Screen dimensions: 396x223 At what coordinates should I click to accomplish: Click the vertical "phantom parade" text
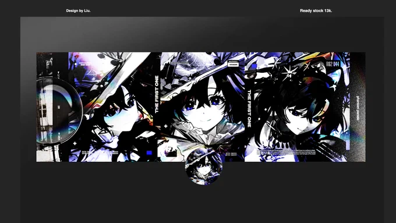coord(358,108)
